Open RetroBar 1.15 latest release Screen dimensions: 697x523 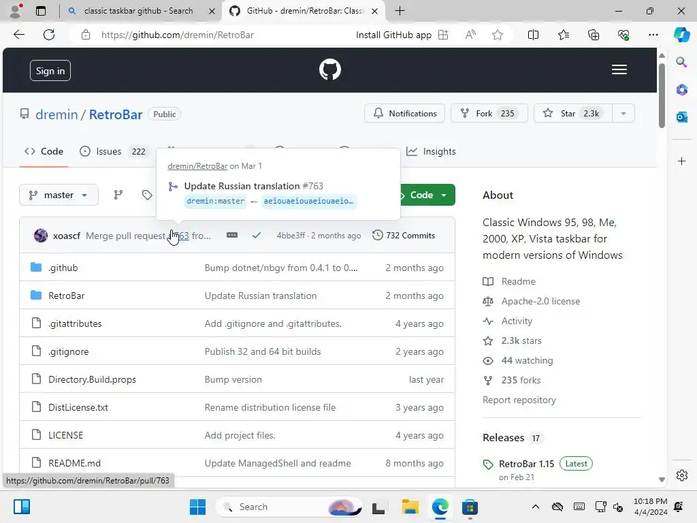[x=526, y=464]
